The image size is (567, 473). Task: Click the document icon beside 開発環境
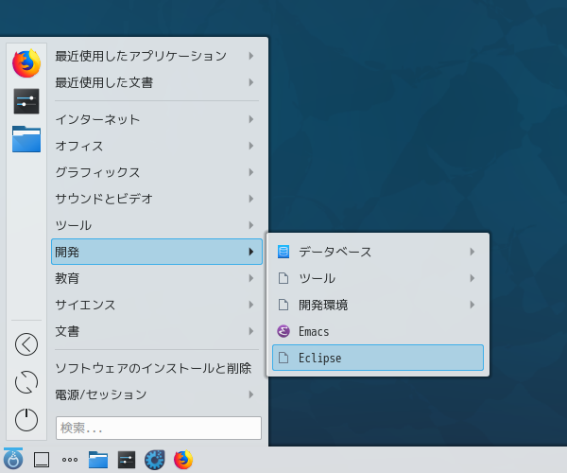(x=283, y=305)
